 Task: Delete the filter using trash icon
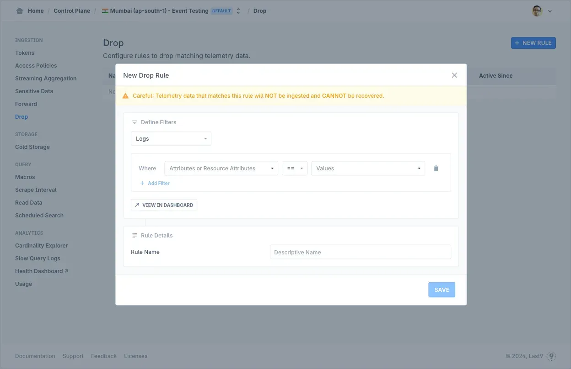click(436, 169)
